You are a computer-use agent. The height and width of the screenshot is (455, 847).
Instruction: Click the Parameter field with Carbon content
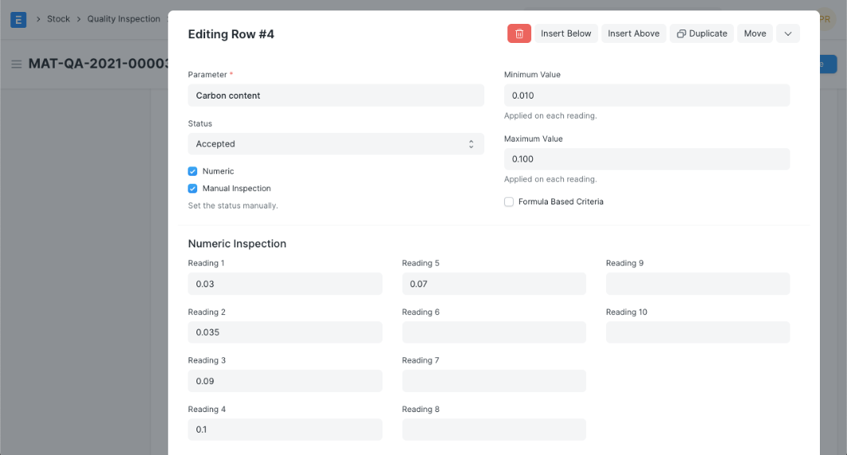[336, 95]
